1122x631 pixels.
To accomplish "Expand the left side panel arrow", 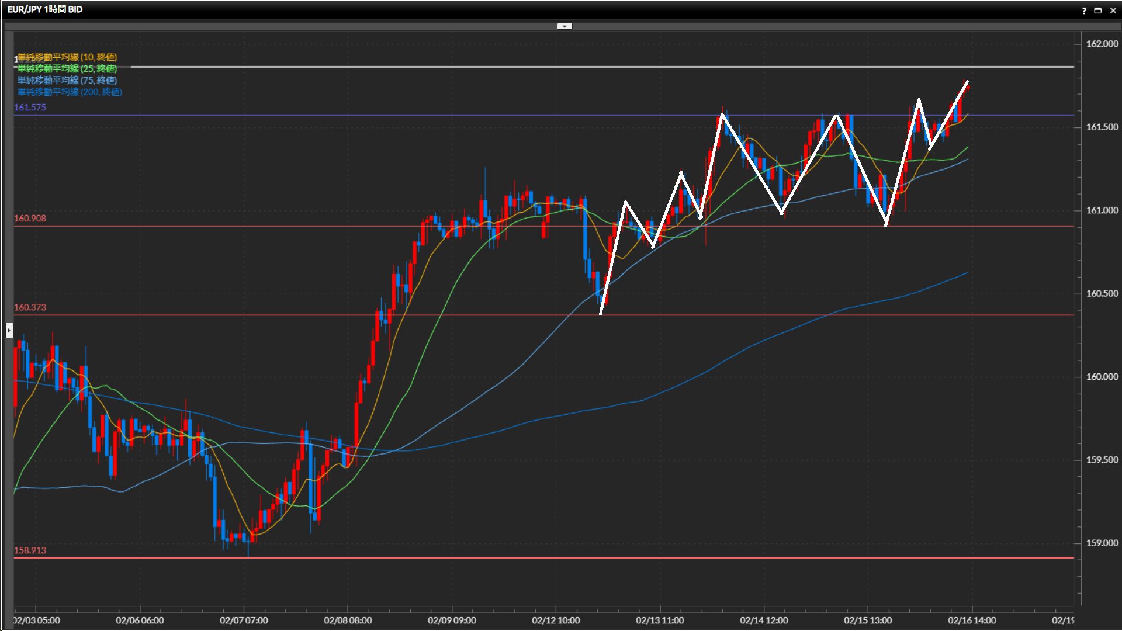I will [x=9, y=331].
